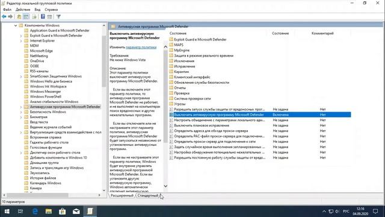
Task: Go up one level with folder icon
Action: point(19,16)
